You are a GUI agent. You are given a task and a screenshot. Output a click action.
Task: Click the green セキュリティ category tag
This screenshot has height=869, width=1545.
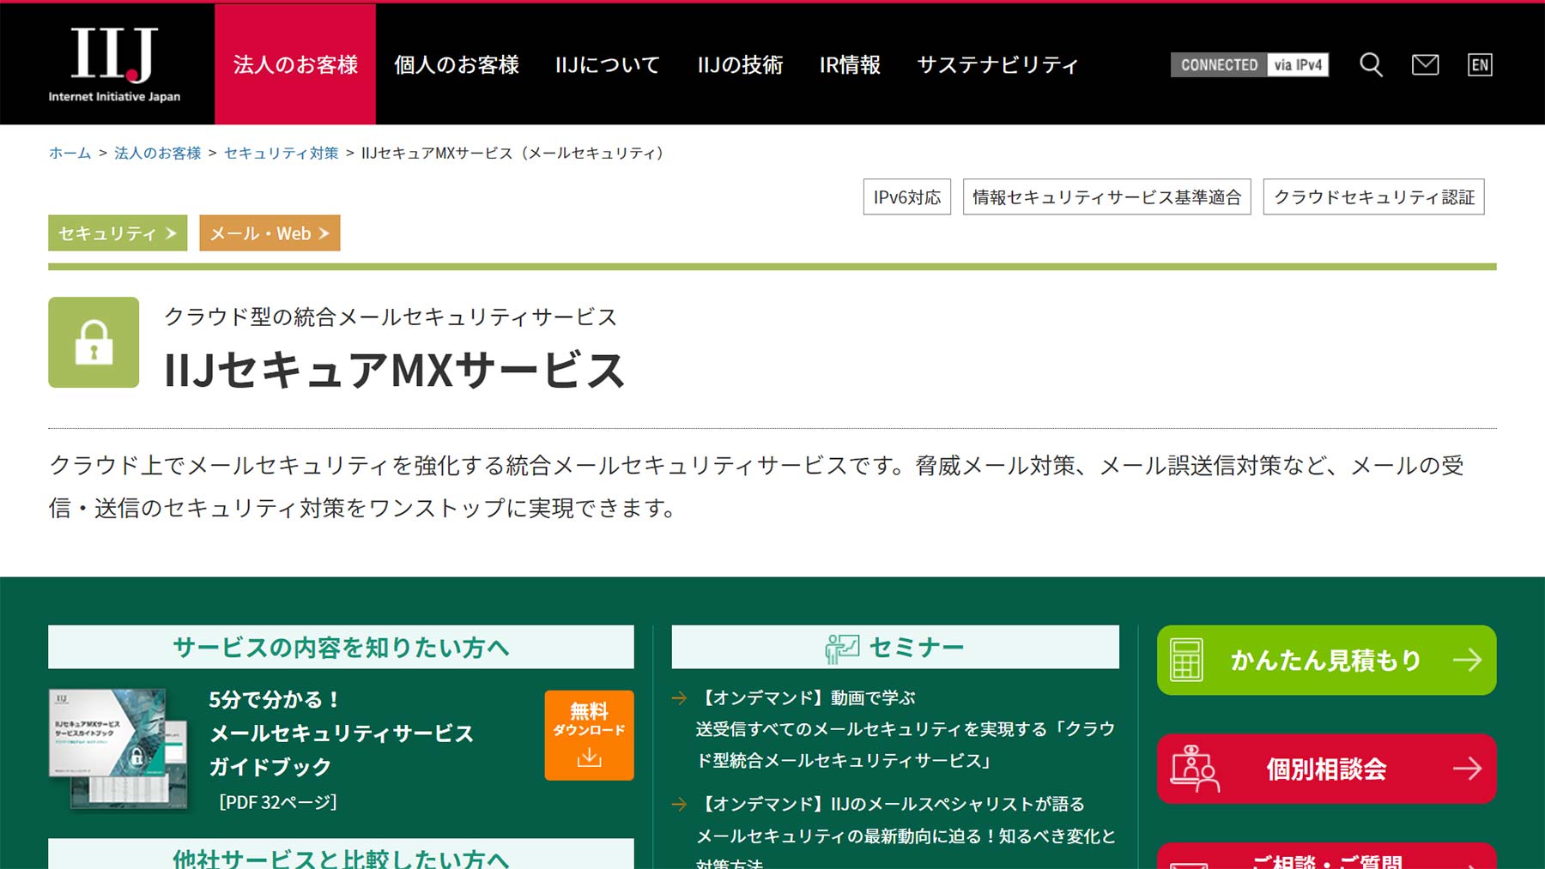click(x=118, y=232)
